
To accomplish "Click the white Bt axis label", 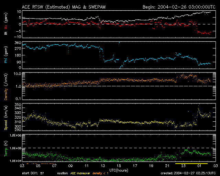I will click(6, 33).
